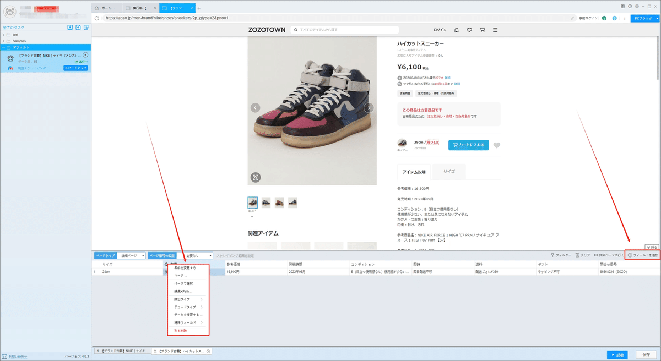Open the settings gear icon in the title bar
This screenshot has width=661, height=361.
[x=637, y=6]
